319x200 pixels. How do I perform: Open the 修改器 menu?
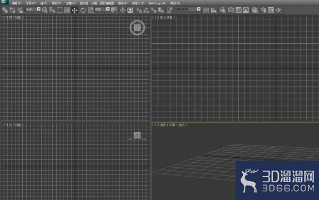point(84,3)
